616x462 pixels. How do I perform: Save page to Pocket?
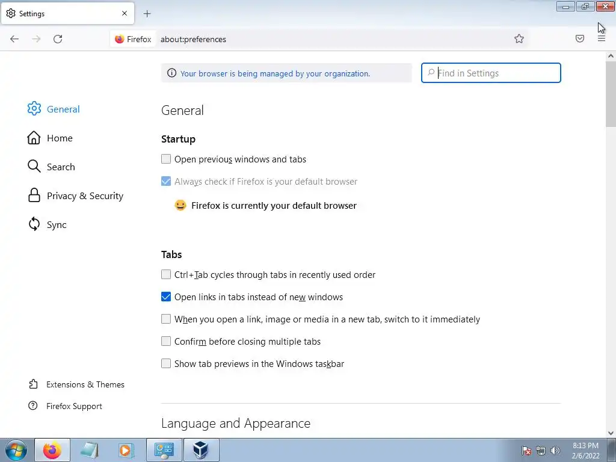click(x=580, y=38)
